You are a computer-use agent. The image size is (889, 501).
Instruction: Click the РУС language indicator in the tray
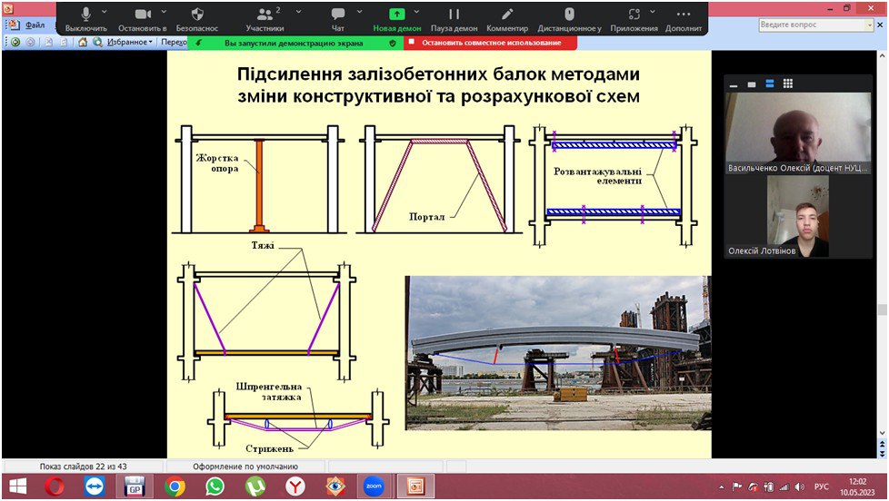(x=821, y=486)
